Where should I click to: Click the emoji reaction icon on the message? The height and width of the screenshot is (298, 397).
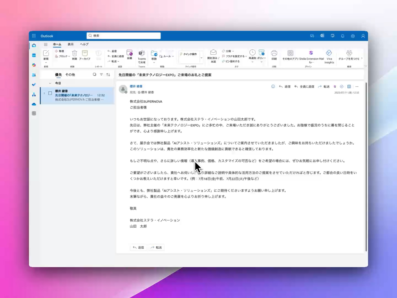(x=273, y=87)
